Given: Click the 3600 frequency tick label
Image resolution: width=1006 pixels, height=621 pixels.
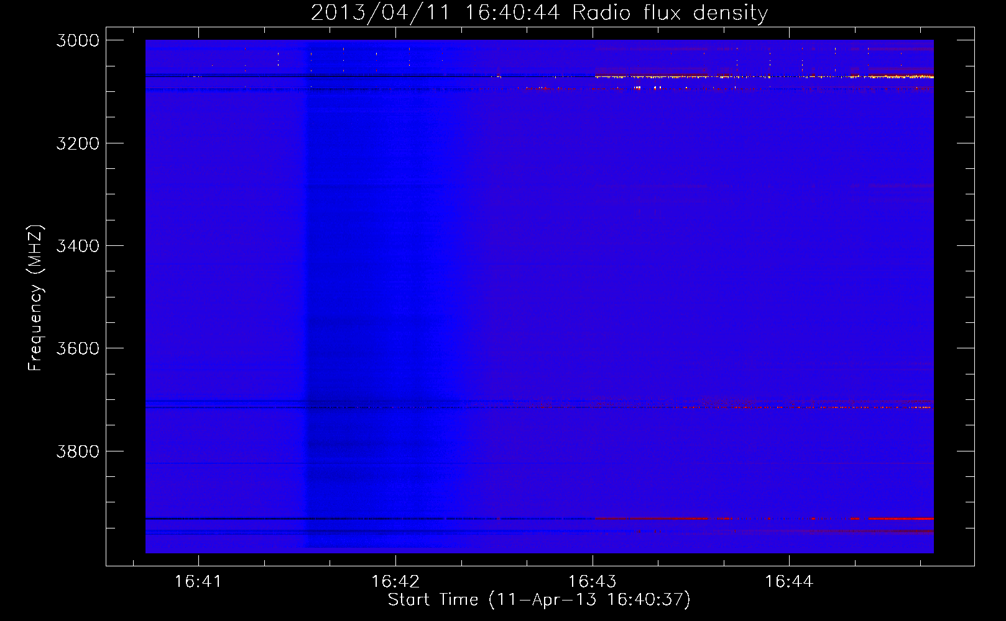Looking at the screenshot, I should (x=78, y=348).
